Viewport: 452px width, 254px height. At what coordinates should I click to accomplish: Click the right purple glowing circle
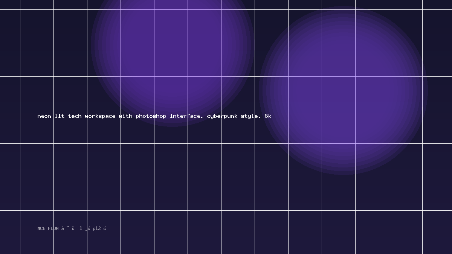343,91
